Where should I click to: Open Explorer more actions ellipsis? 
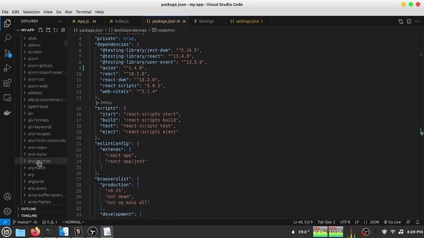click(60, 21)
